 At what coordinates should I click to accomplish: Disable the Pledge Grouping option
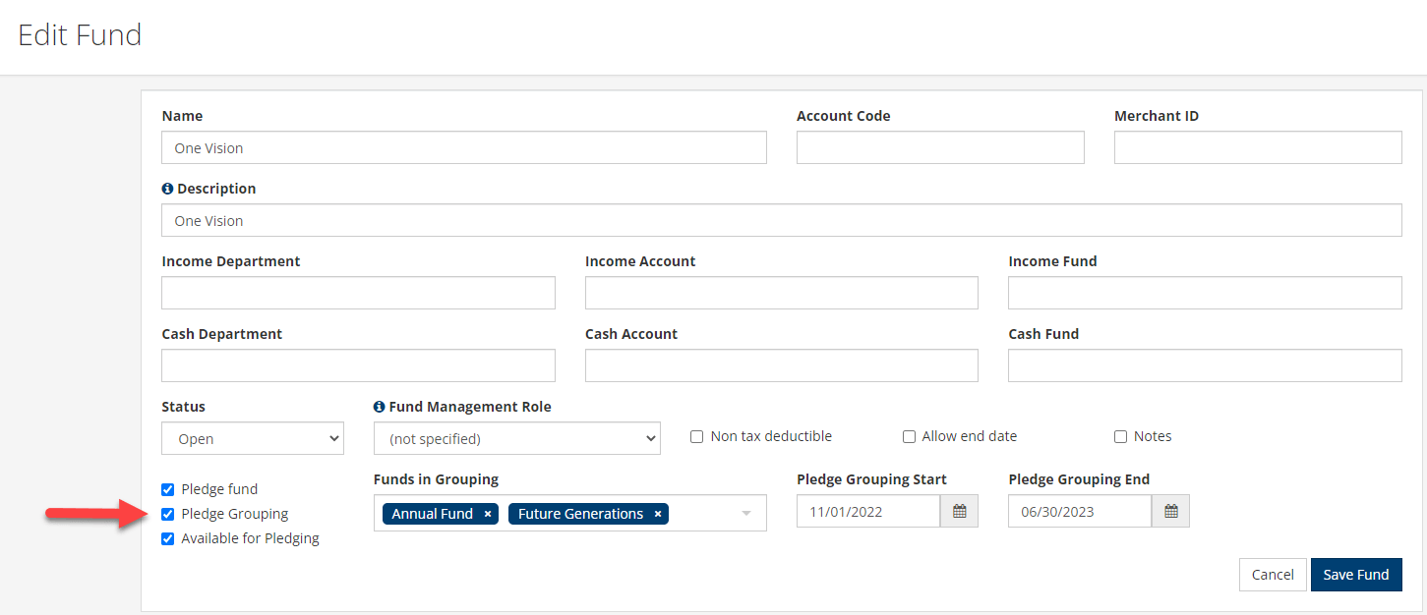[x=167, y=513]
